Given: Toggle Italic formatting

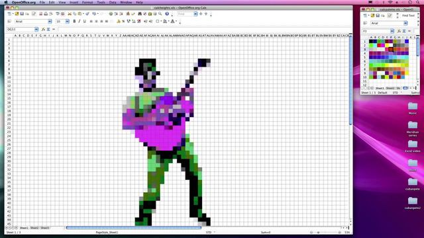Looking at the screenshot, I should tap(79, 21).
